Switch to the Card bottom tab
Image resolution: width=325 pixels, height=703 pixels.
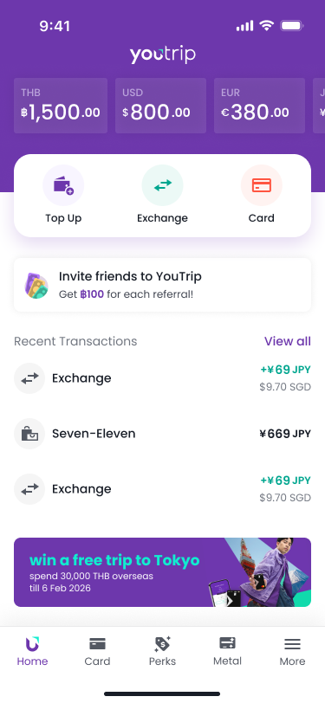(97, 651)
